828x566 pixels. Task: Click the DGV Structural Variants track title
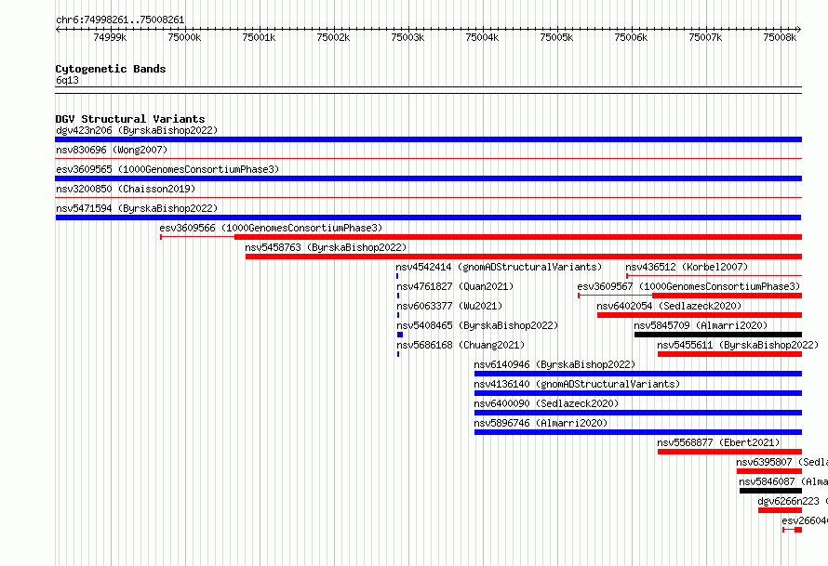[x=130, y=119]
